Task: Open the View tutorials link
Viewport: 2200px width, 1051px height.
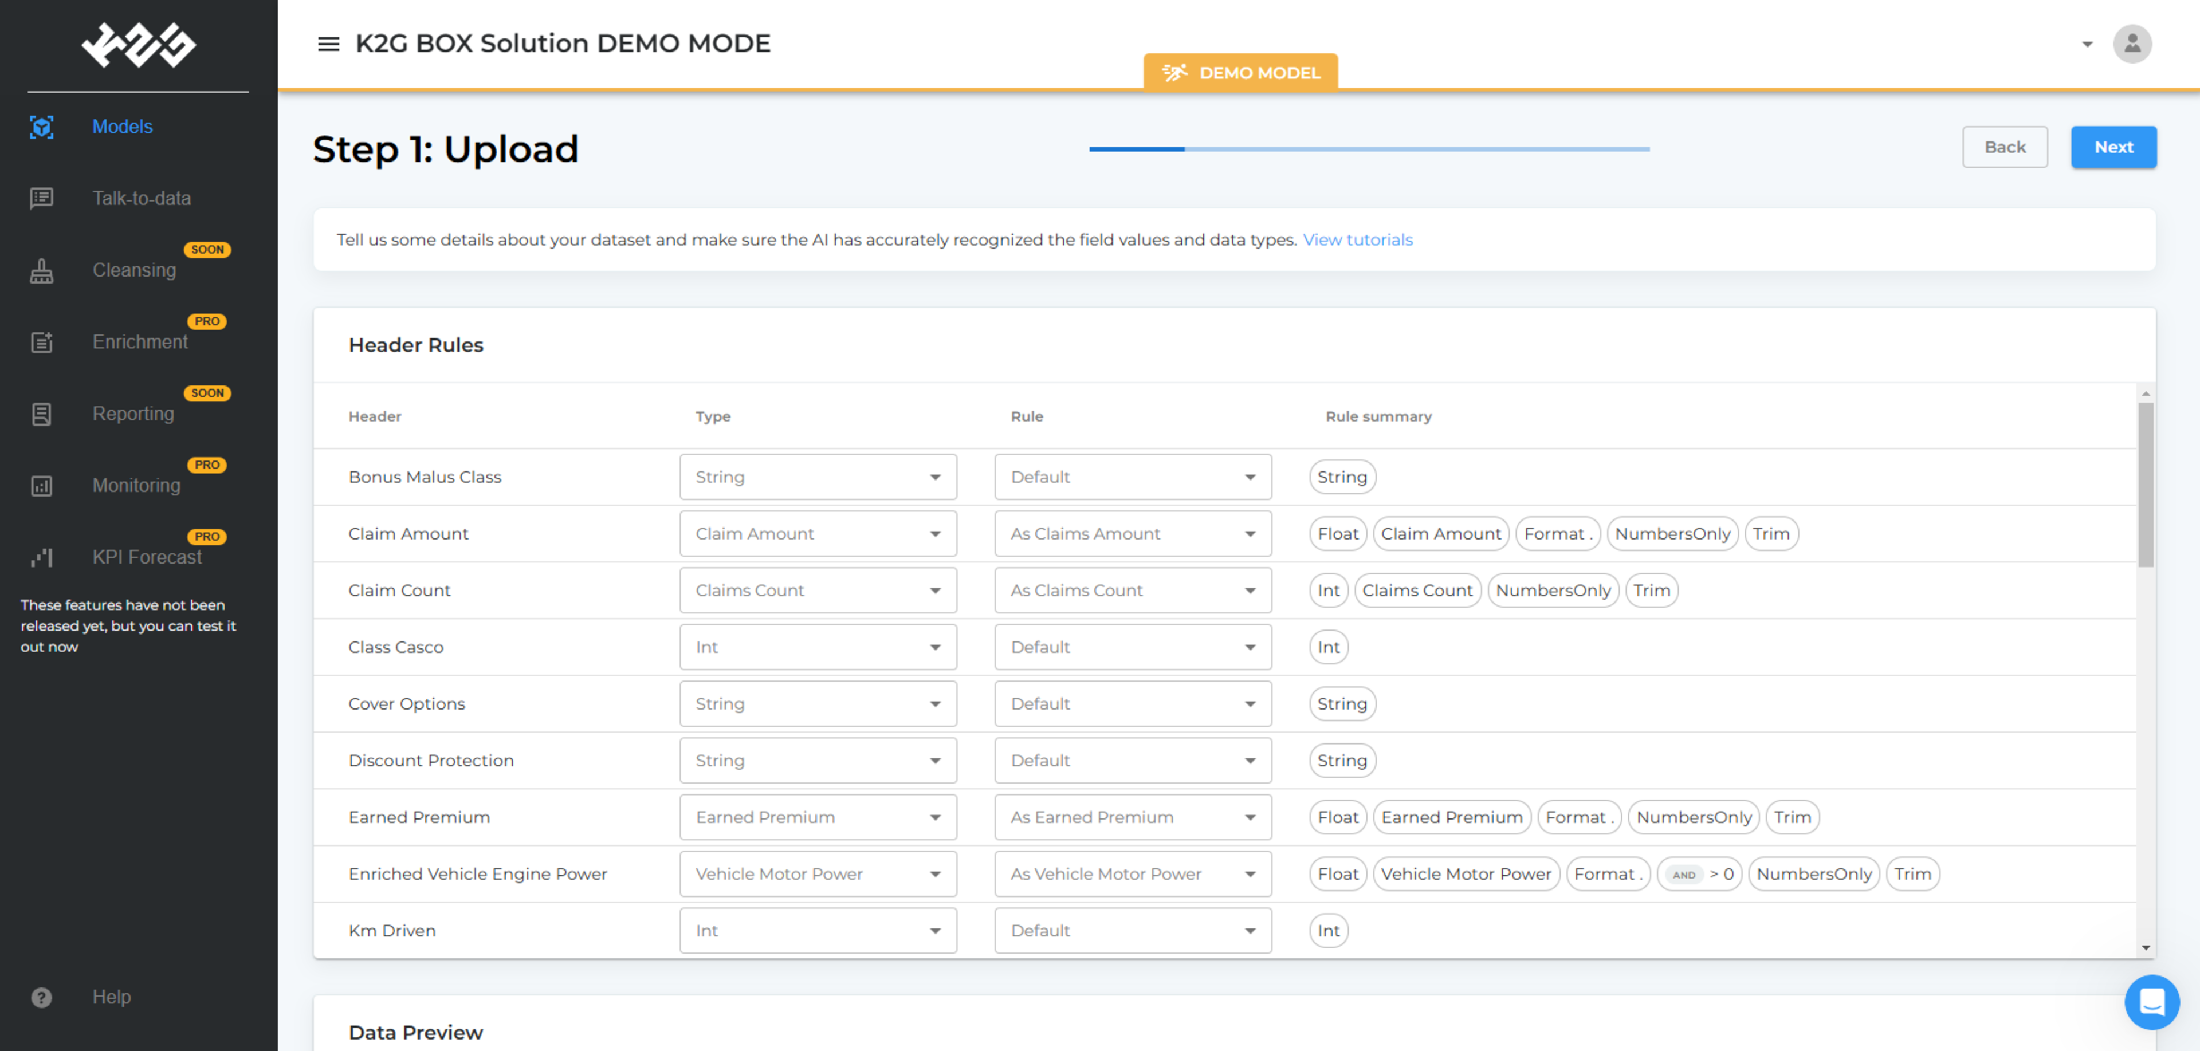Action: tap(1357, 240)
